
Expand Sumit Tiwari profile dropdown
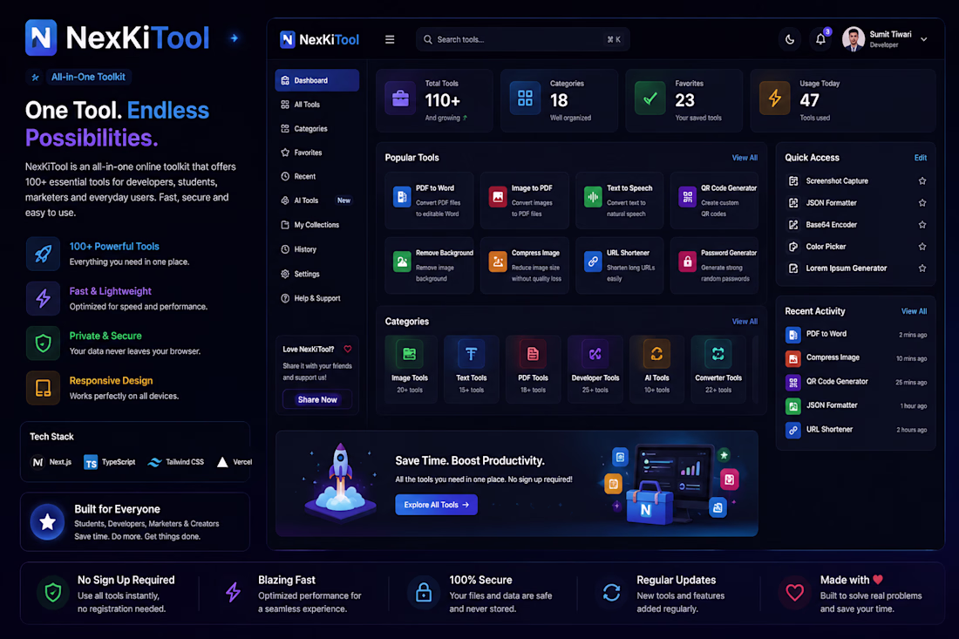923,40
